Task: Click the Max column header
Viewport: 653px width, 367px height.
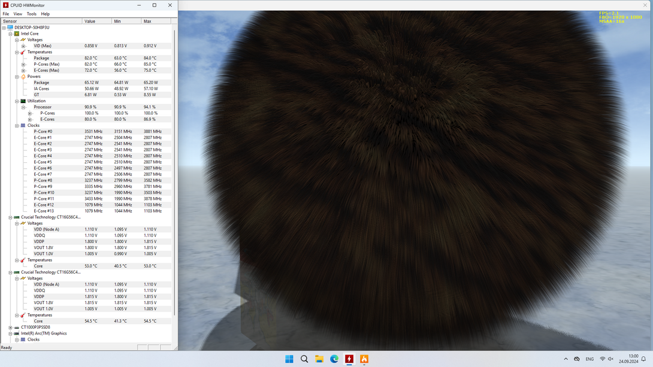Action: point(147,21)
